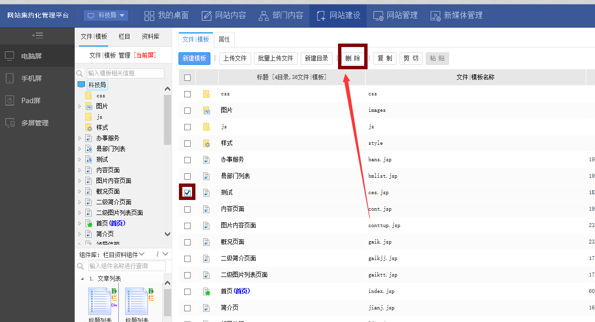Check the 图片 row checkbox
Viewport: 595px width, 322px height.
click(x=187, y=110)
